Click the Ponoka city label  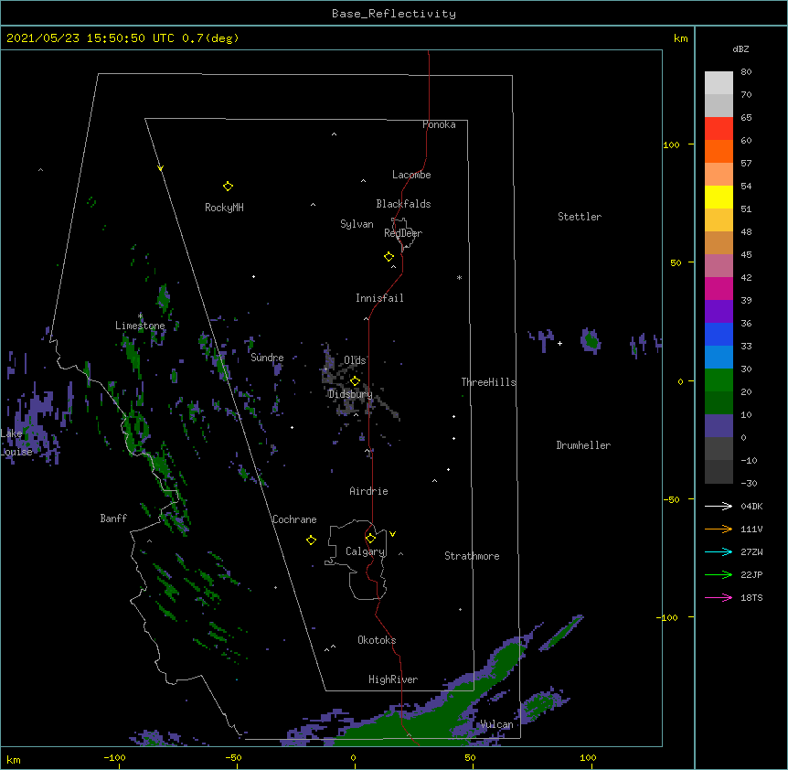pos(439,124)
